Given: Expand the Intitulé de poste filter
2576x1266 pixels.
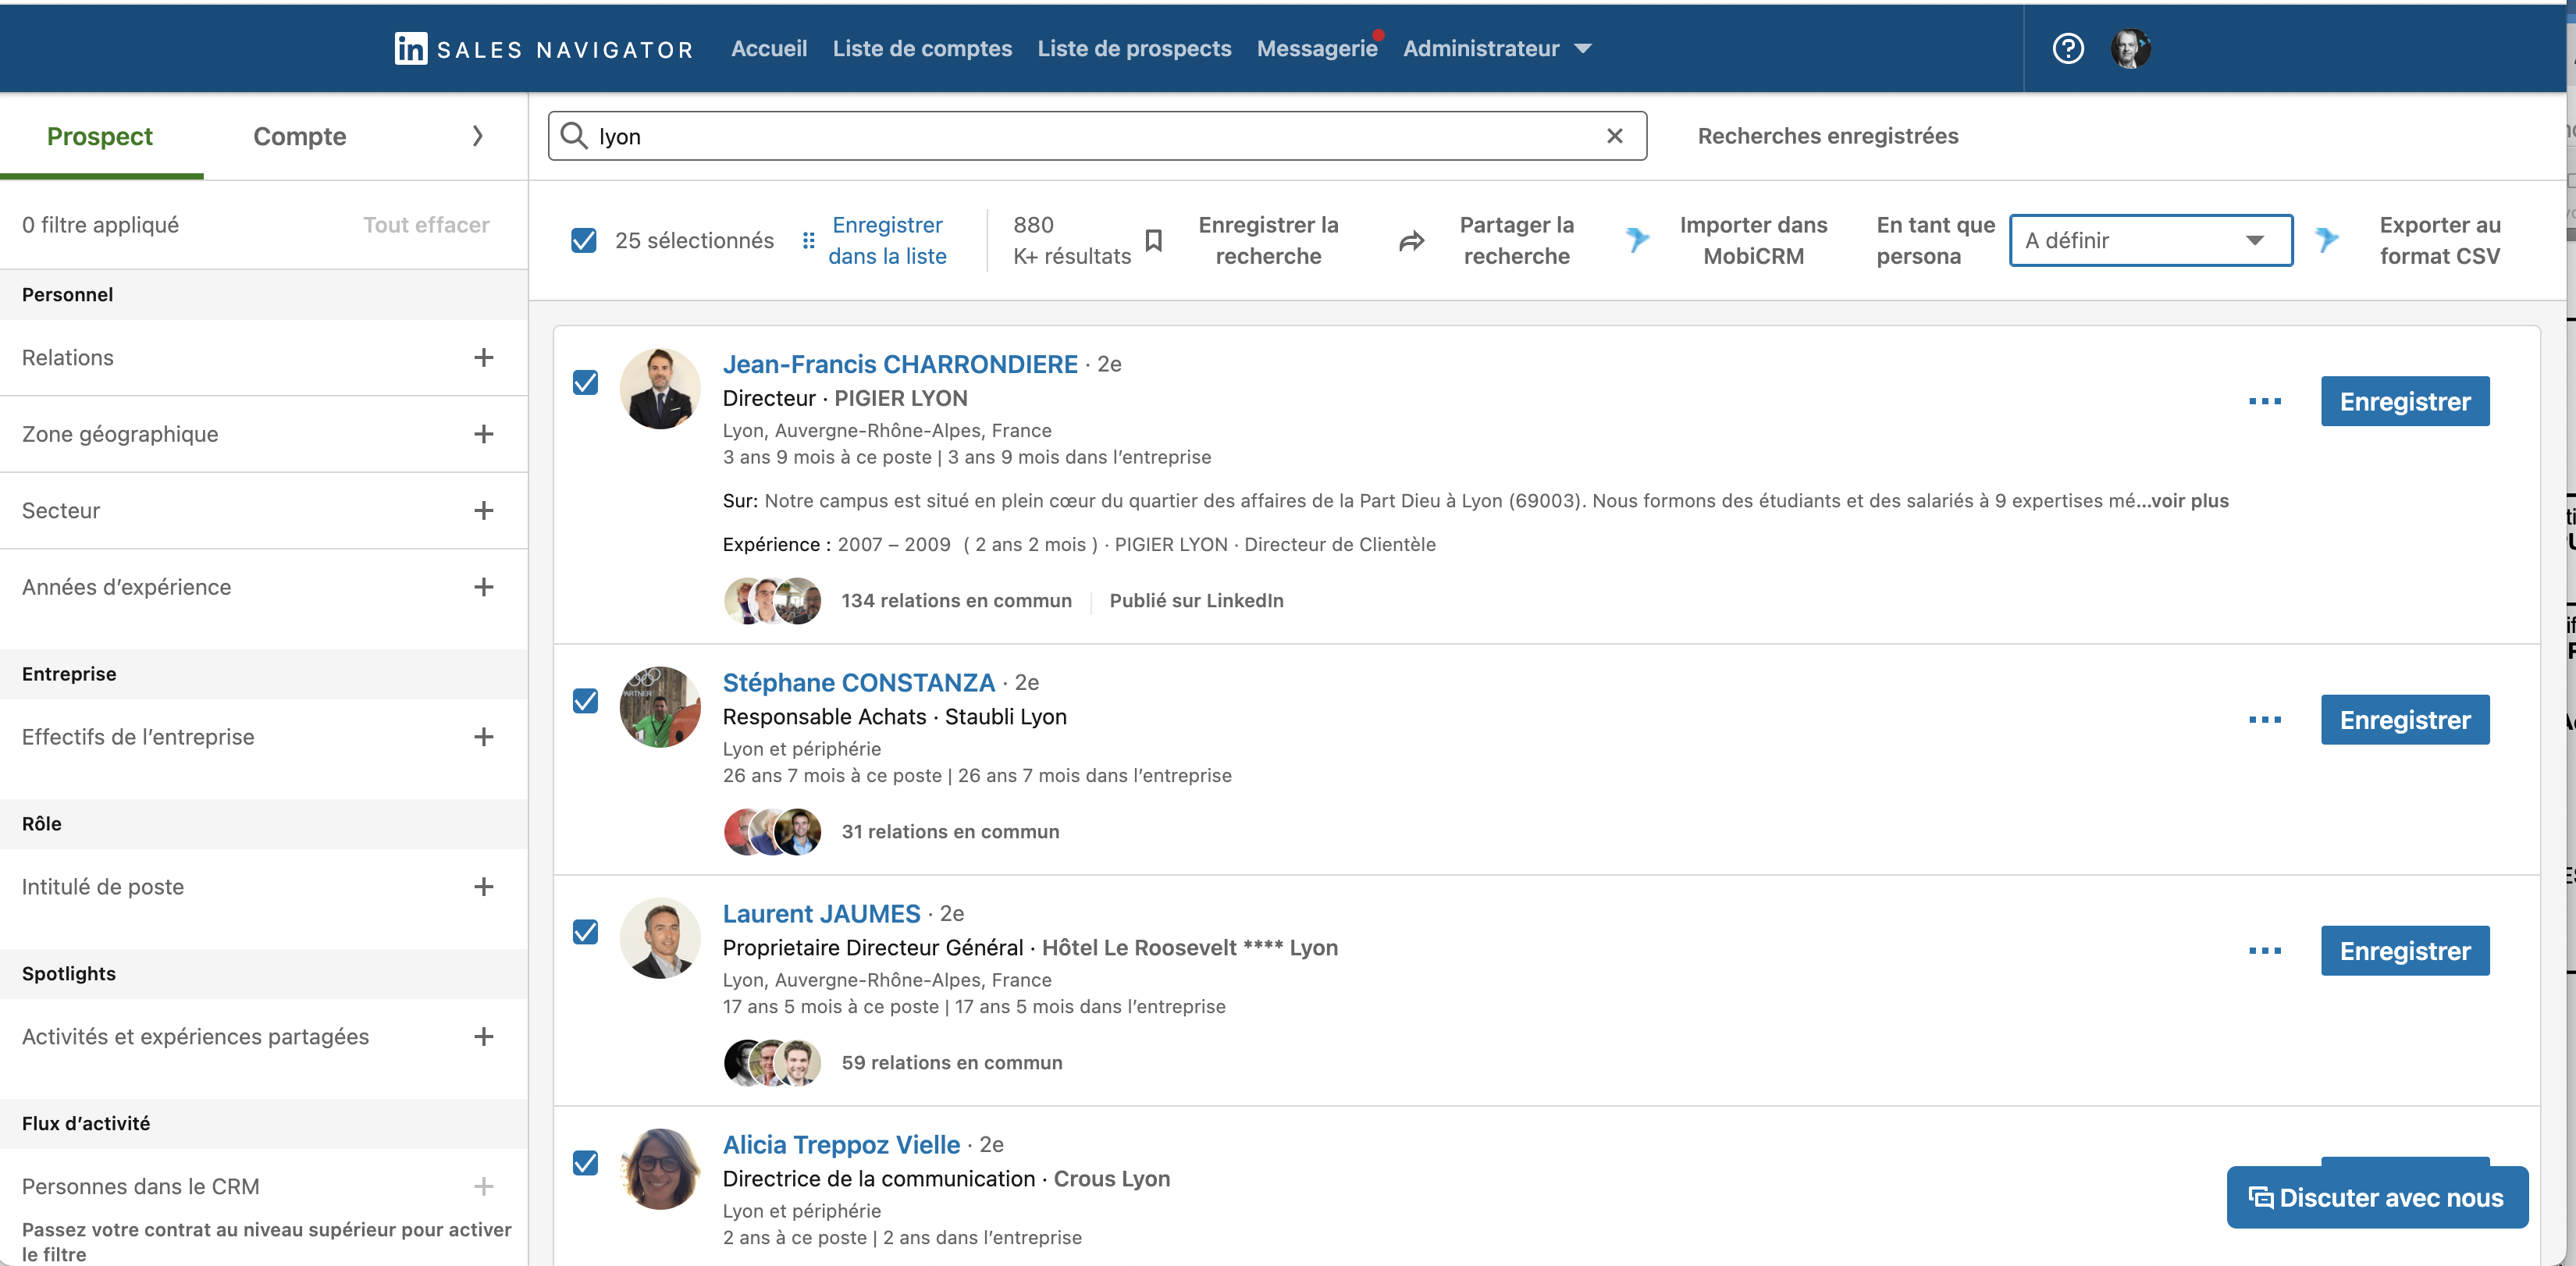Looking at the screenshot, I should coord(483,887).
